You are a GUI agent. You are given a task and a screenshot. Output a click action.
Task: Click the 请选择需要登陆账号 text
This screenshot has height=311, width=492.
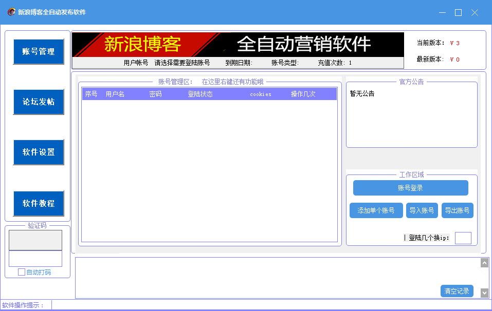click(x=183, y=63)
